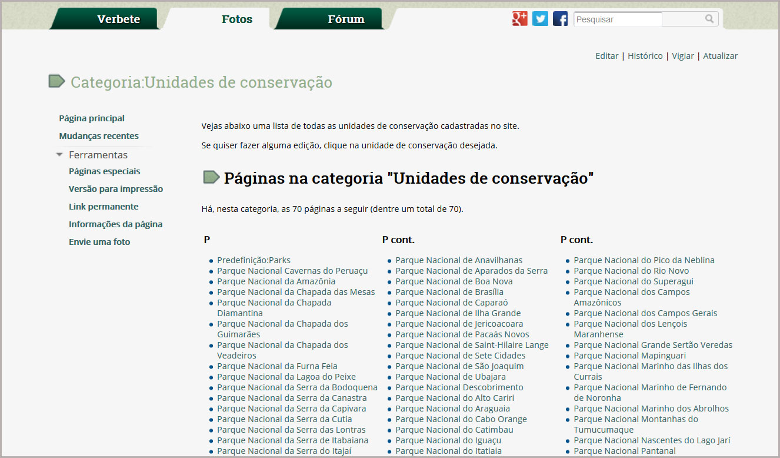Go to Página principal
Screen dimensions: 780x458
tap(92, 118)
